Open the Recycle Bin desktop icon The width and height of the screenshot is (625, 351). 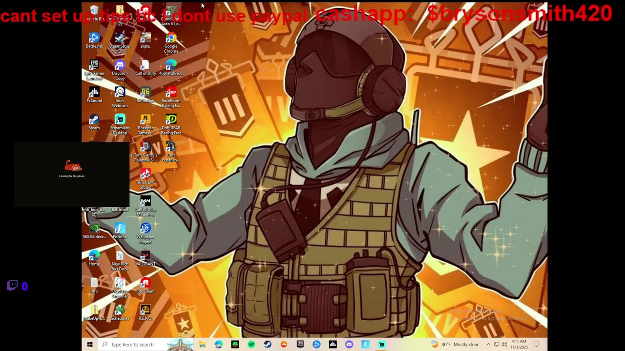(94, 14)
